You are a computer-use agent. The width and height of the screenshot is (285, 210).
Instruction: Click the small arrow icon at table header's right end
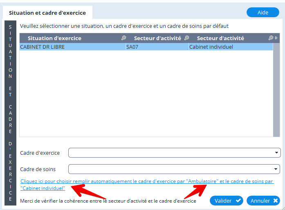click(x=276, y=38)
